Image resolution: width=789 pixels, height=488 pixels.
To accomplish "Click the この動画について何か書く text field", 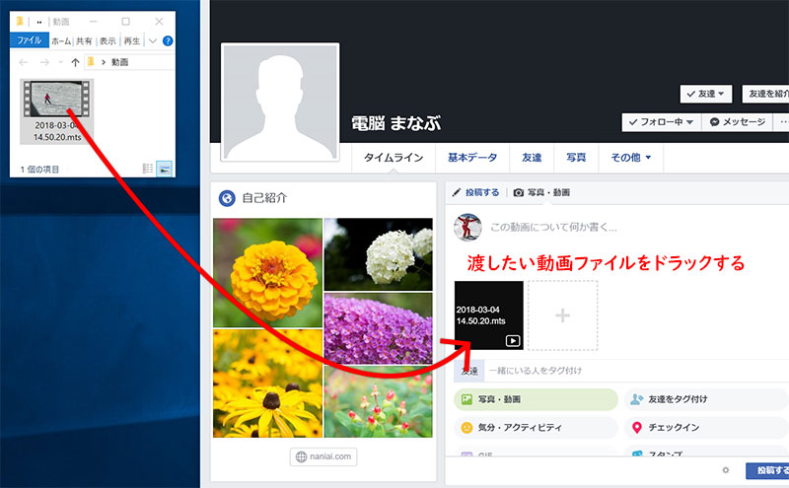I will point(554,228).
